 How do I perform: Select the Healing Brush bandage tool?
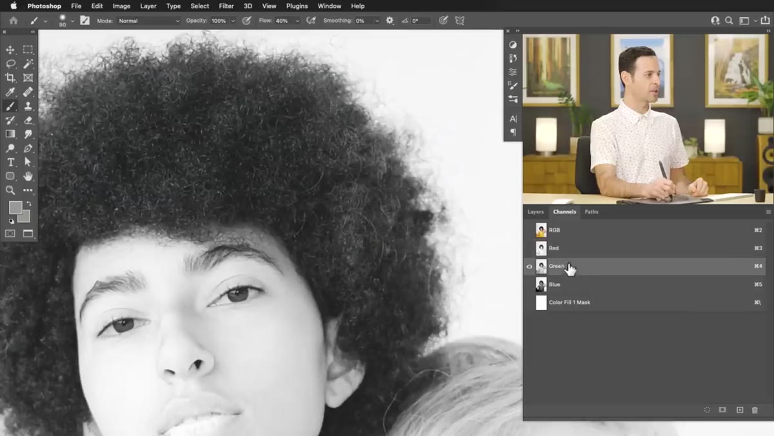click(x=28, y=92)
